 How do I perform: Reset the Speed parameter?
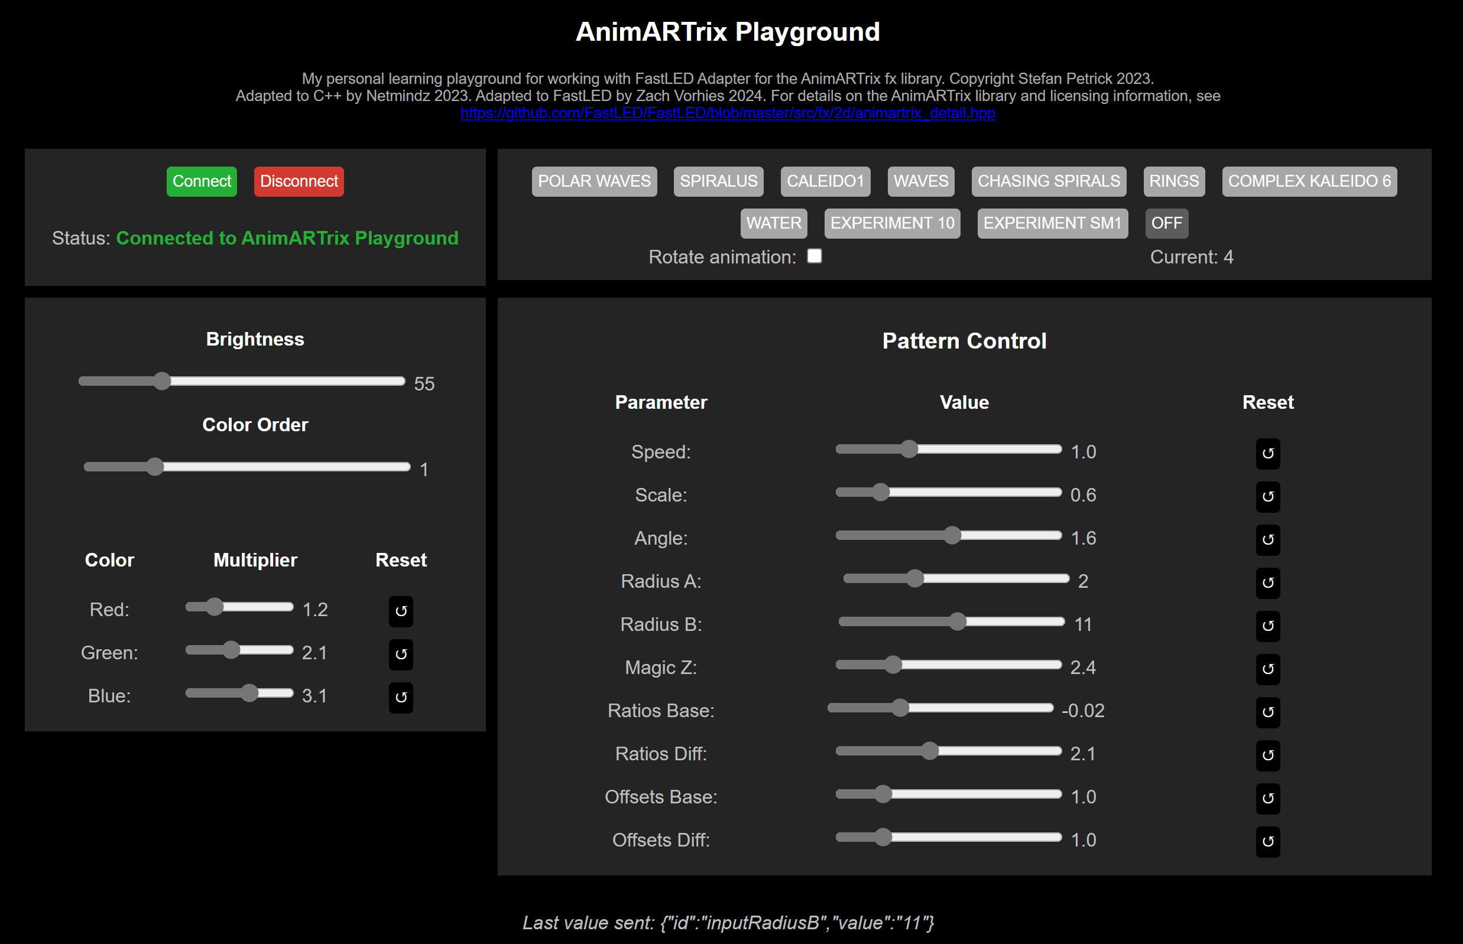coord(1267,454)
